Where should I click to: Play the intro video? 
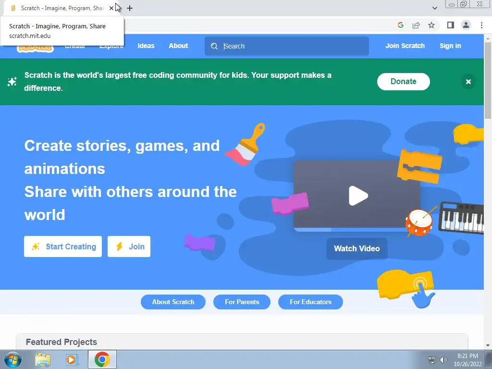(357, 196)
